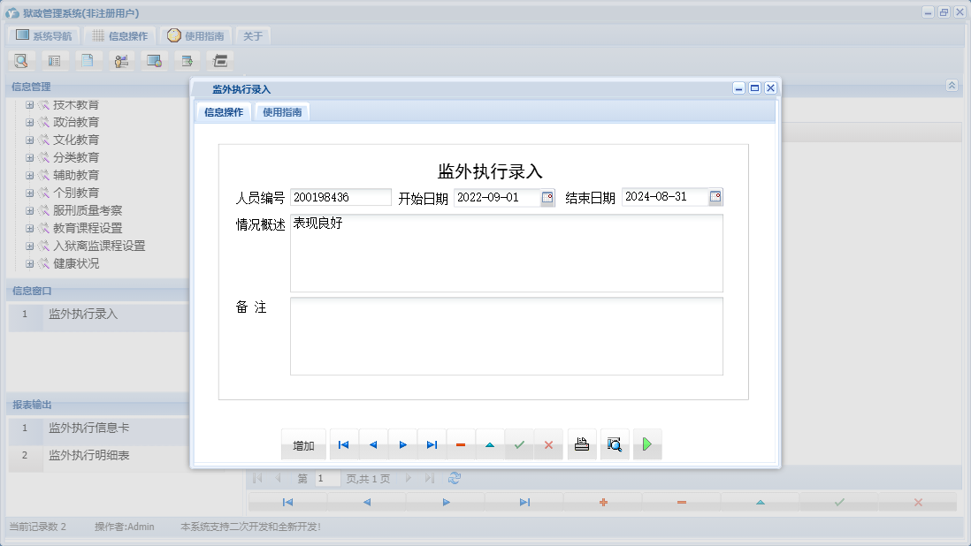Click the print icon in the entry dialog
The height and width of the screenshot is (546, 971).
coord(581,444)
